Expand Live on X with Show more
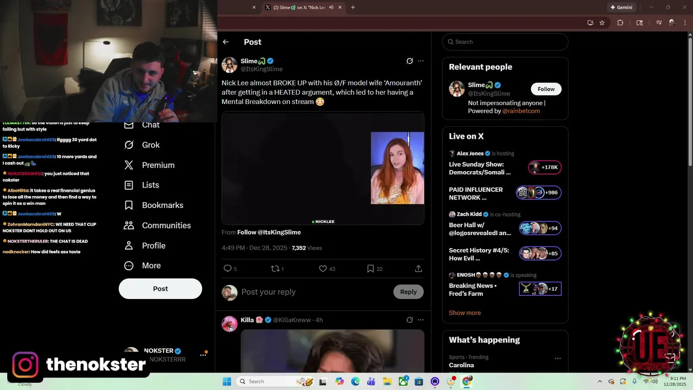This screenshot has width=693, height=390. point(465,313)
